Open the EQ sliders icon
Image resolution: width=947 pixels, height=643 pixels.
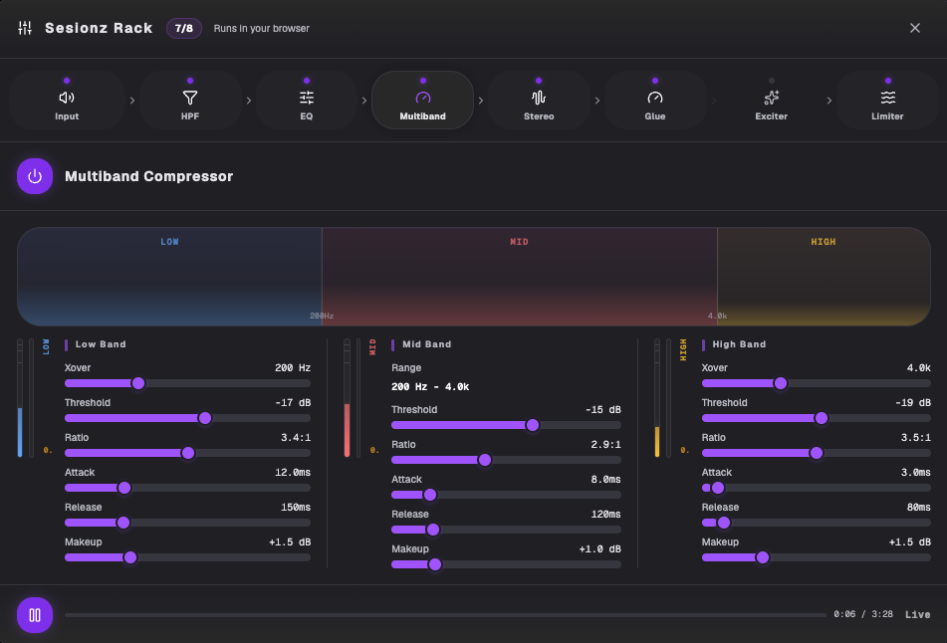[306, 98]
